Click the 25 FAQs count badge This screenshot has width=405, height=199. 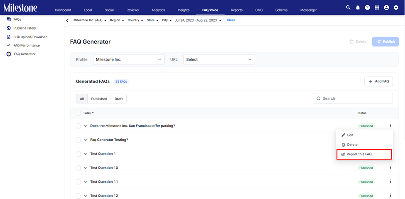[121, 82]
